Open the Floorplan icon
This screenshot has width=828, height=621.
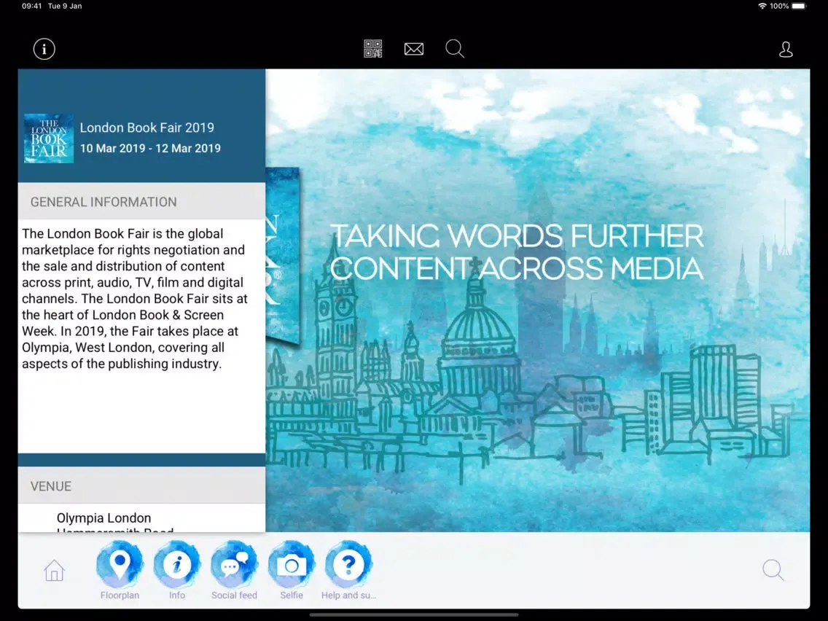pos(120,570)
